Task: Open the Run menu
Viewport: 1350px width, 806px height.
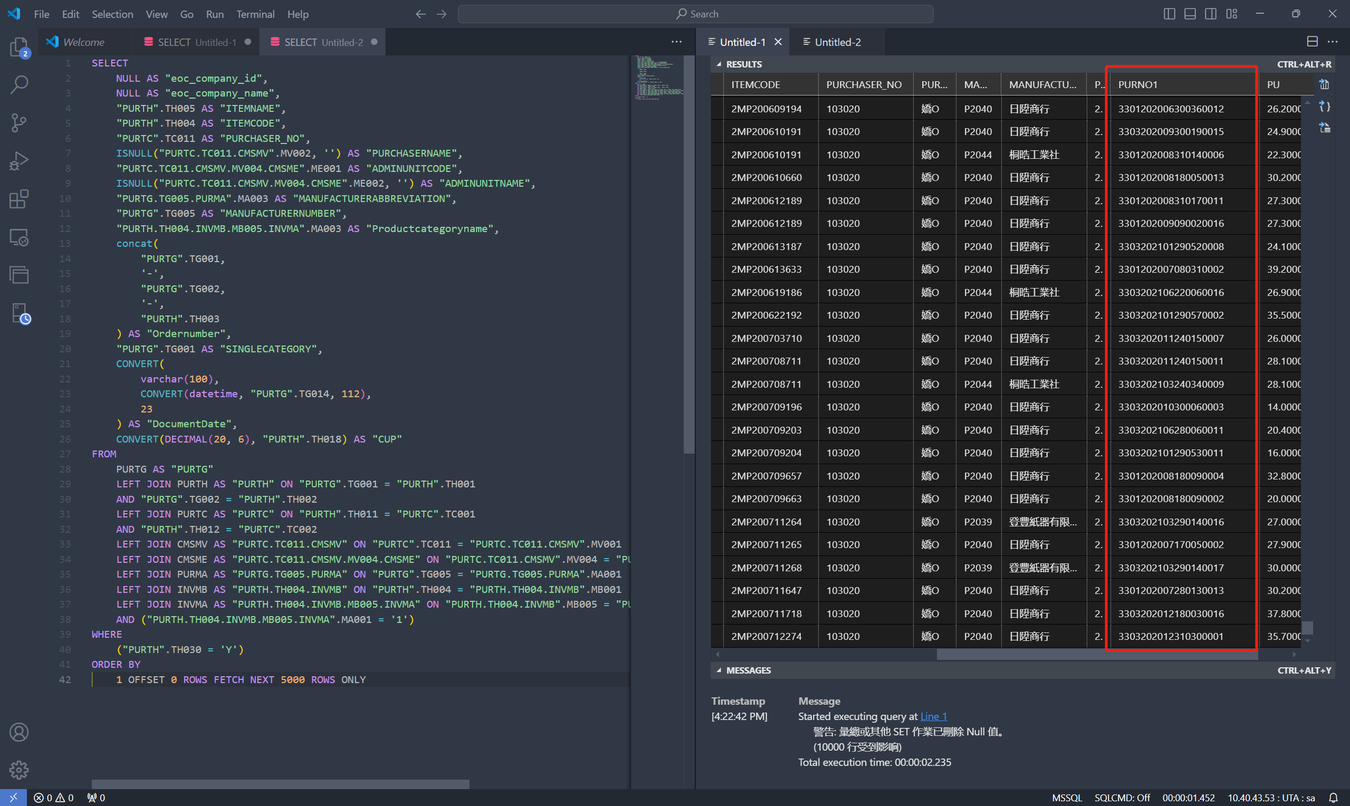Action: pos(215,14)
